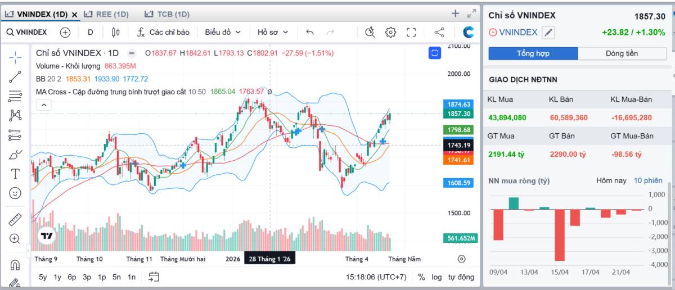
Task: Open chart settings gear icon
Action: [x=390, y=32]
